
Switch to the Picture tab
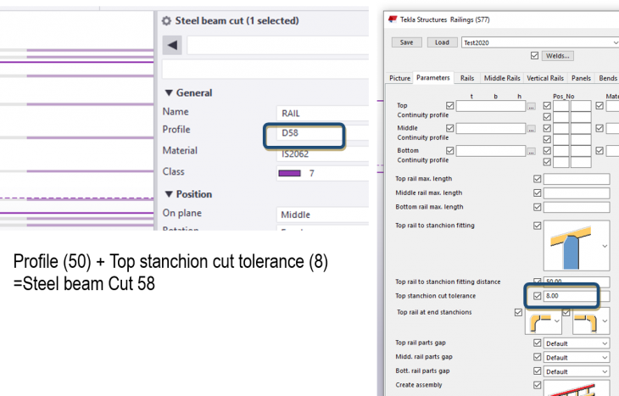(x=399, y=78)
